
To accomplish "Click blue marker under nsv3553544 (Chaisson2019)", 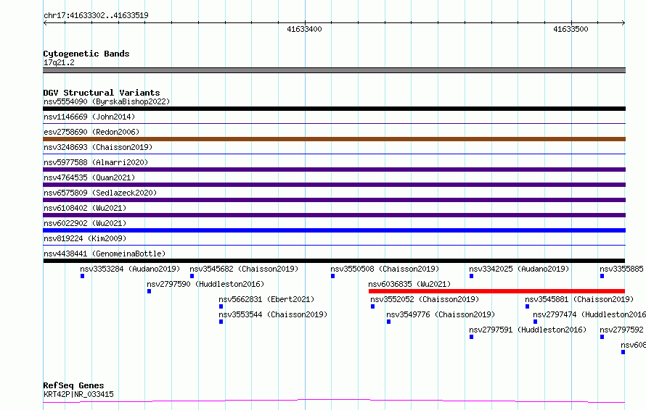I will pyautogui.click(x=221, y=322).
